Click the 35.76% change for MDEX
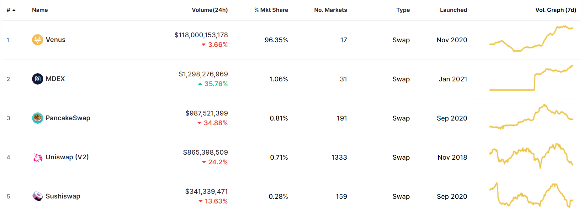This screenshot has width=583, height=211. pos(216,84)
